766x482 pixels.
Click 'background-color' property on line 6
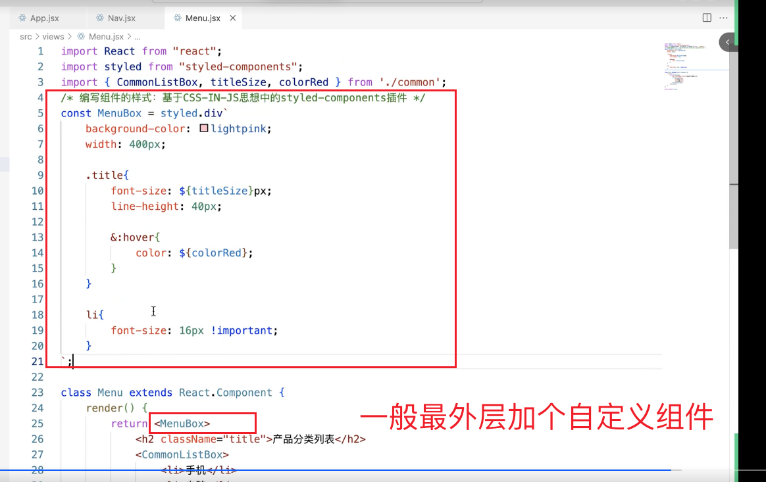point(136,129)
